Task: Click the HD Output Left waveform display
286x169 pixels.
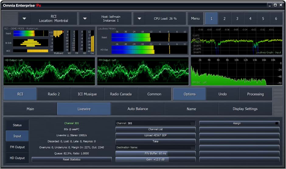Action: tap(49, 71)
